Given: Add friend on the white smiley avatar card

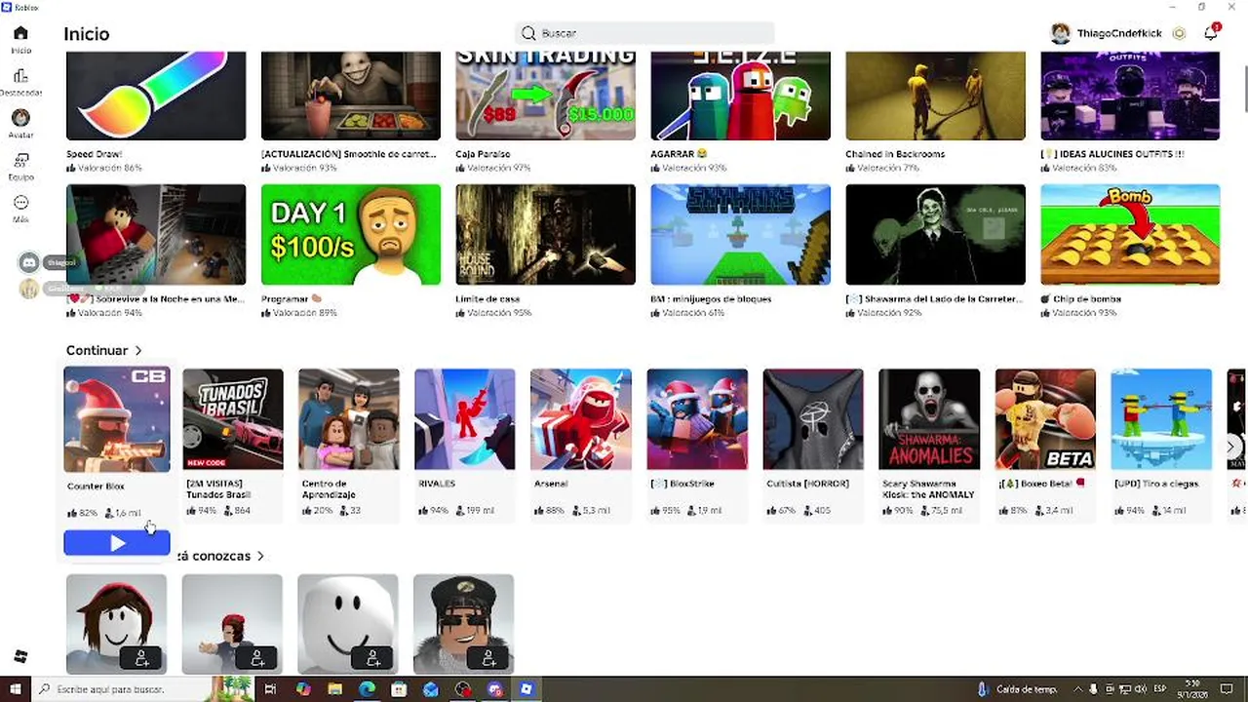Looking at the screenshot, I should [x=373, y=659].
